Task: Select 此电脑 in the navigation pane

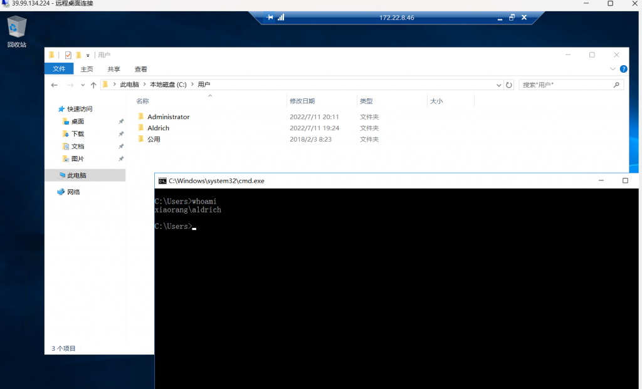Action: (76, 175)
